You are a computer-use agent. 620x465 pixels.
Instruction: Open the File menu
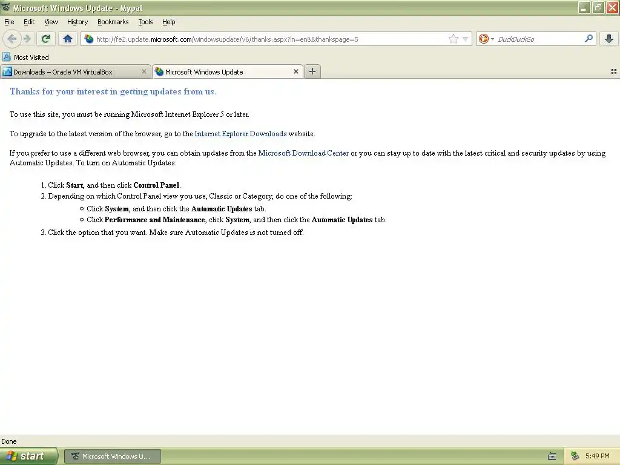tap(9, 22)
